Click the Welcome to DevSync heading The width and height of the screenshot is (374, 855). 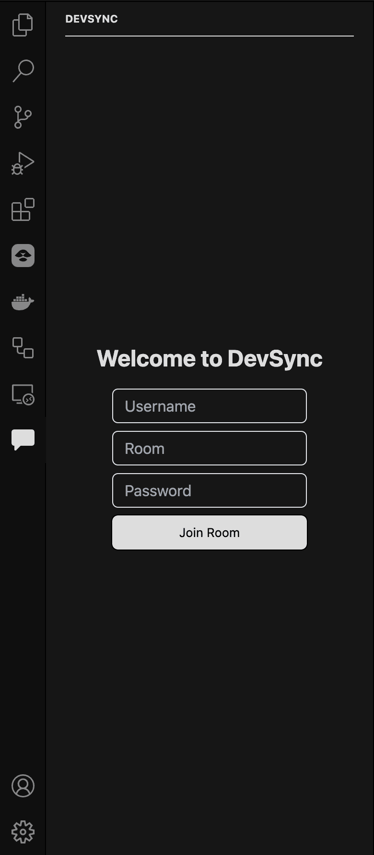coord(210,359)
